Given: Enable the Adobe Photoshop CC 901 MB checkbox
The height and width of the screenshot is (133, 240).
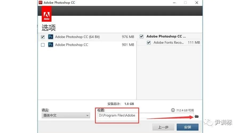Looking at the screenshot, I should click(43, 45).
